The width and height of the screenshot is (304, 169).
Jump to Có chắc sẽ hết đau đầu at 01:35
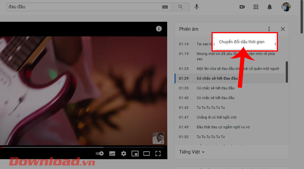coord(229,88)
